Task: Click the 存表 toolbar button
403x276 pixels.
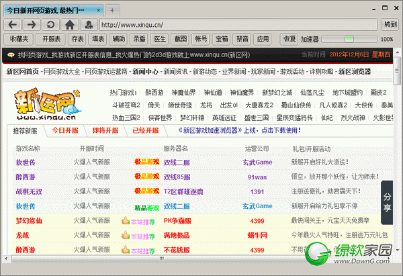Action: click(77, 39)
